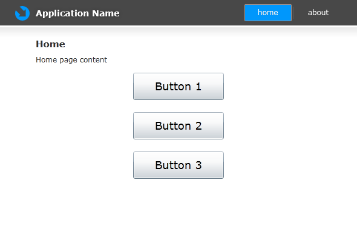Click the bold Home page heading
Screen dimensions: 357x243
click(50, 44)
